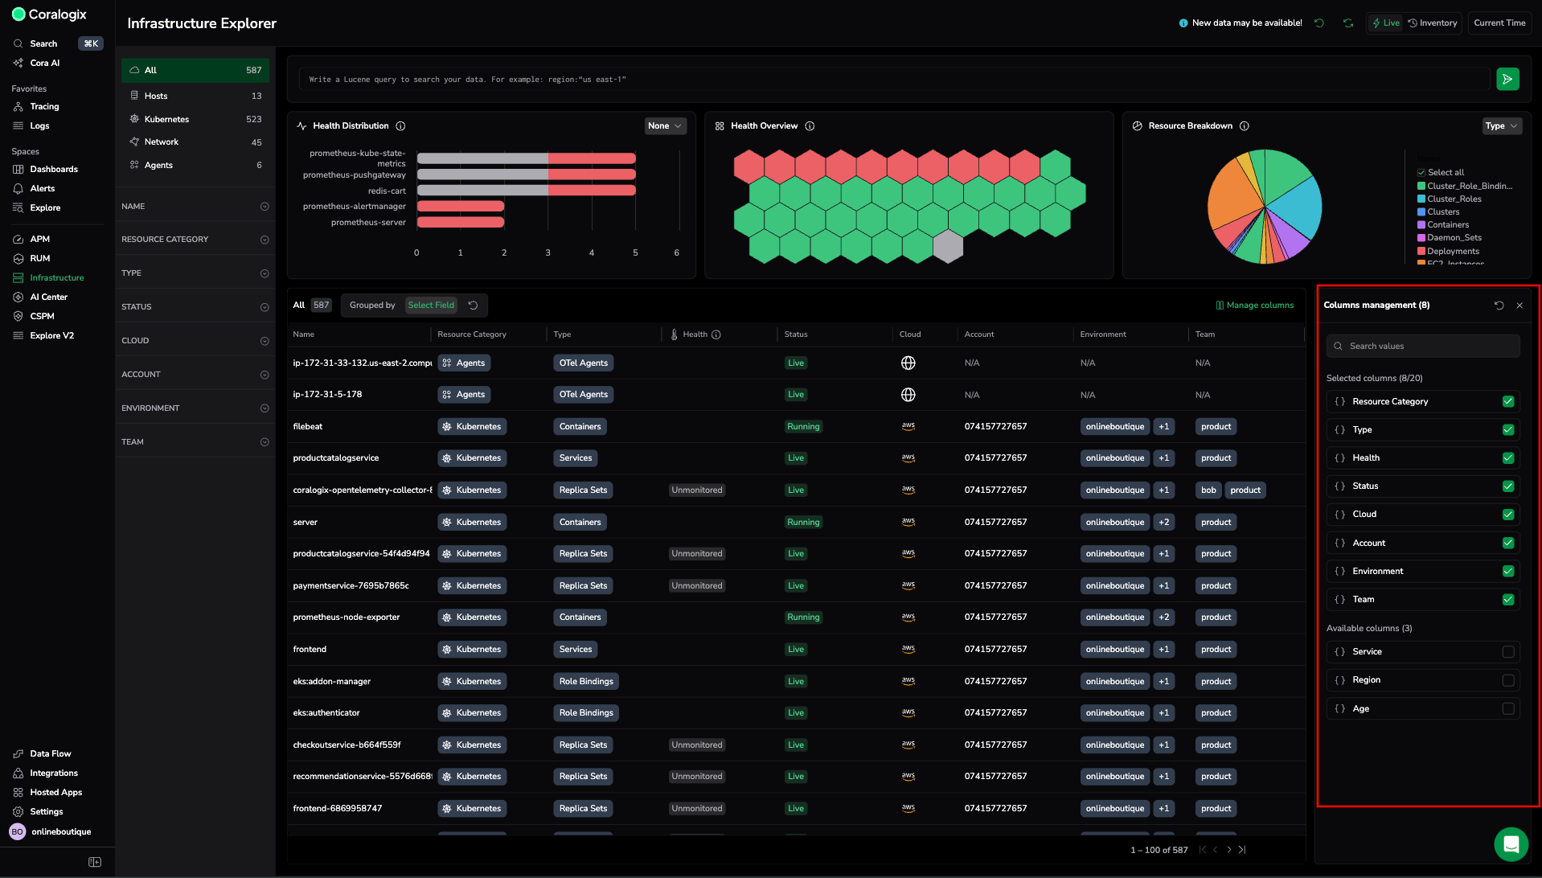The width and height of the screenshot is (1542, 878).
Task: Uncheck the Resource Category column checkbox
Action: pos(1507,402)
